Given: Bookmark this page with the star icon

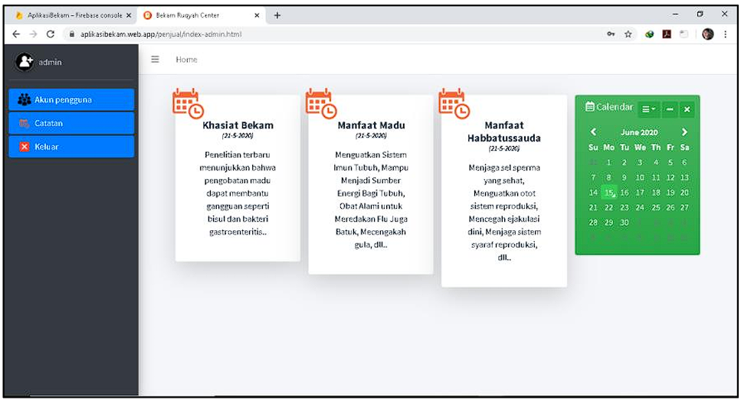Looking at the screenshot, I should pyautogui.click(x=628, y=34).
